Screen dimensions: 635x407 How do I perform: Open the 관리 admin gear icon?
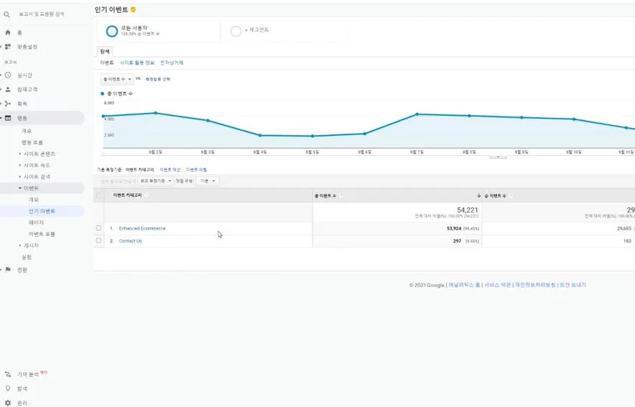click(x=8, y=403)
